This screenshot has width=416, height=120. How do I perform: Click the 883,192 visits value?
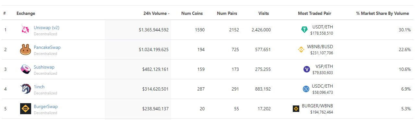[263, 89]
